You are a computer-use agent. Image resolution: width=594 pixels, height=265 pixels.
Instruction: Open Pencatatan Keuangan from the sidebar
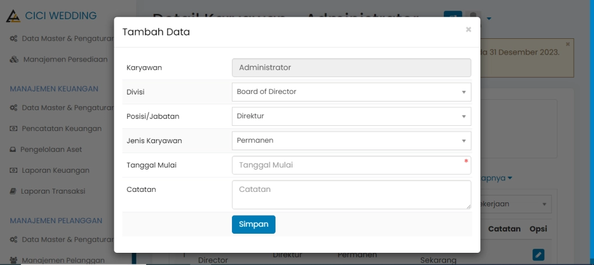[x=61, y=128]
